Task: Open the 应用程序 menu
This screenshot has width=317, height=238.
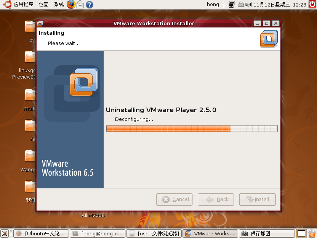Action: (23, 5)
